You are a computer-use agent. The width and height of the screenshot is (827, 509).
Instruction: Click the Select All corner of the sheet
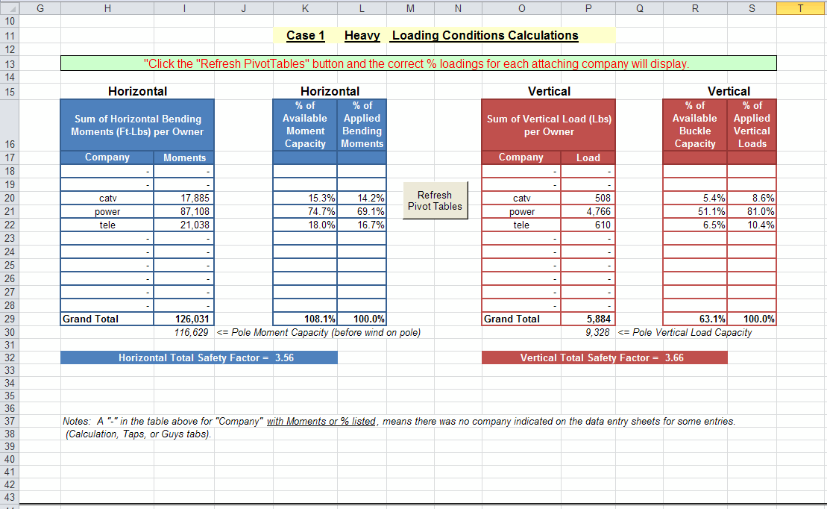10,7
